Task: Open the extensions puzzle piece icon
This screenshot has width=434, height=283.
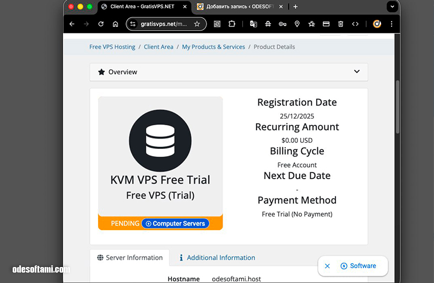Action: click(x=232, y=24)
